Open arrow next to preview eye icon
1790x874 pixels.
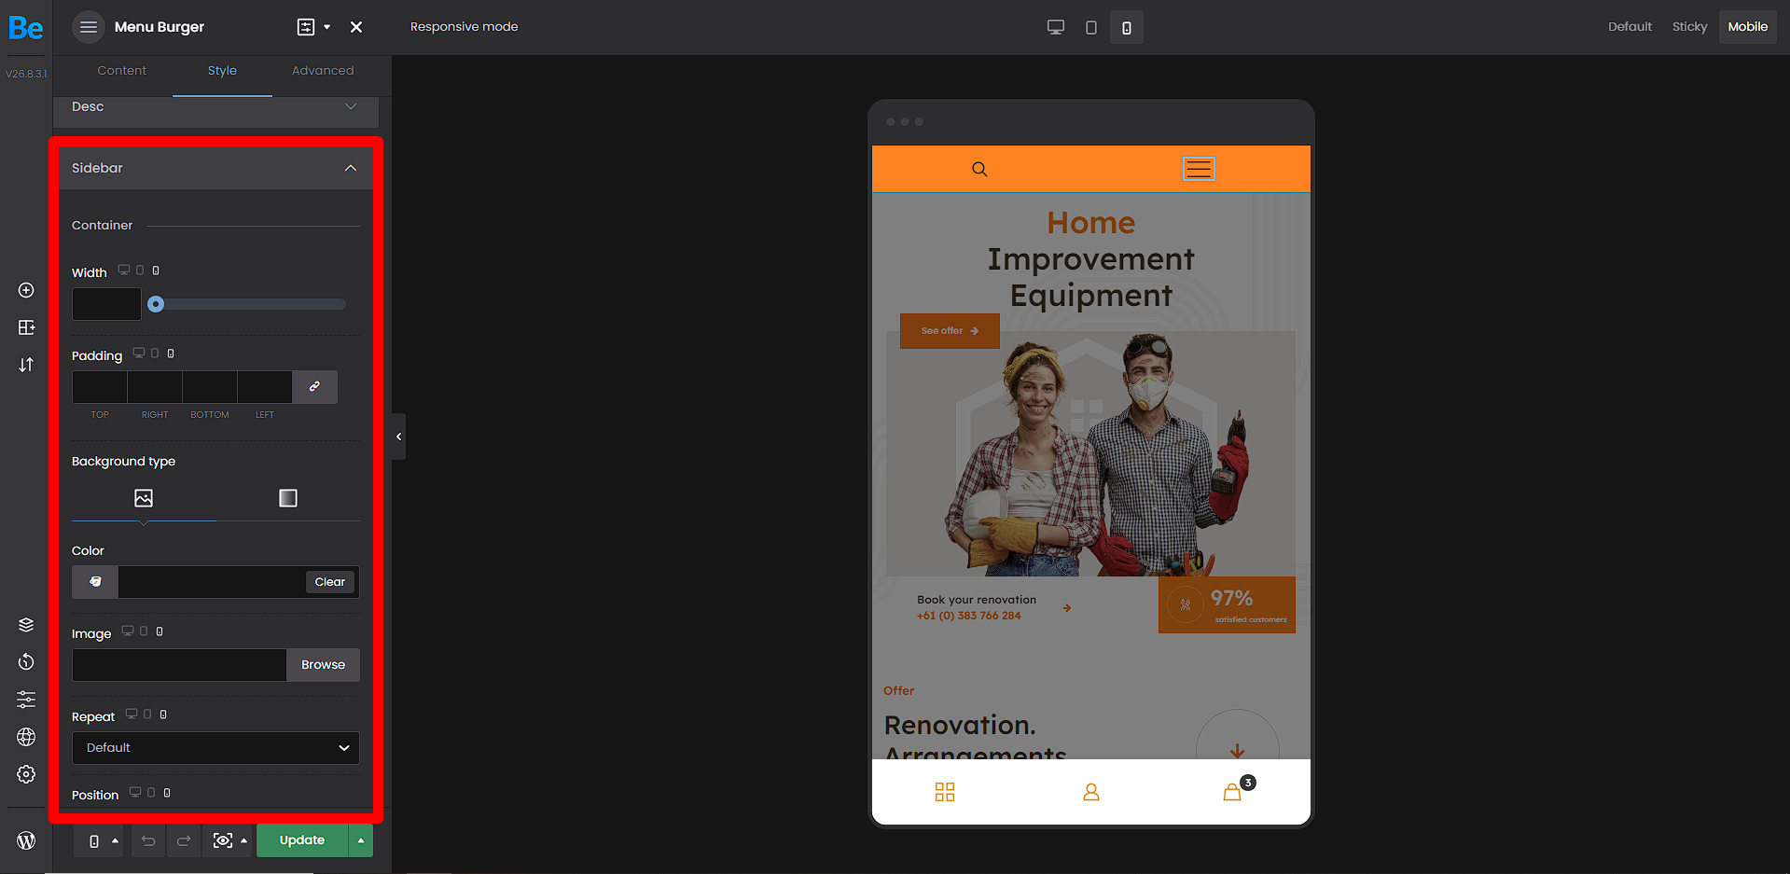click(244, 840)
